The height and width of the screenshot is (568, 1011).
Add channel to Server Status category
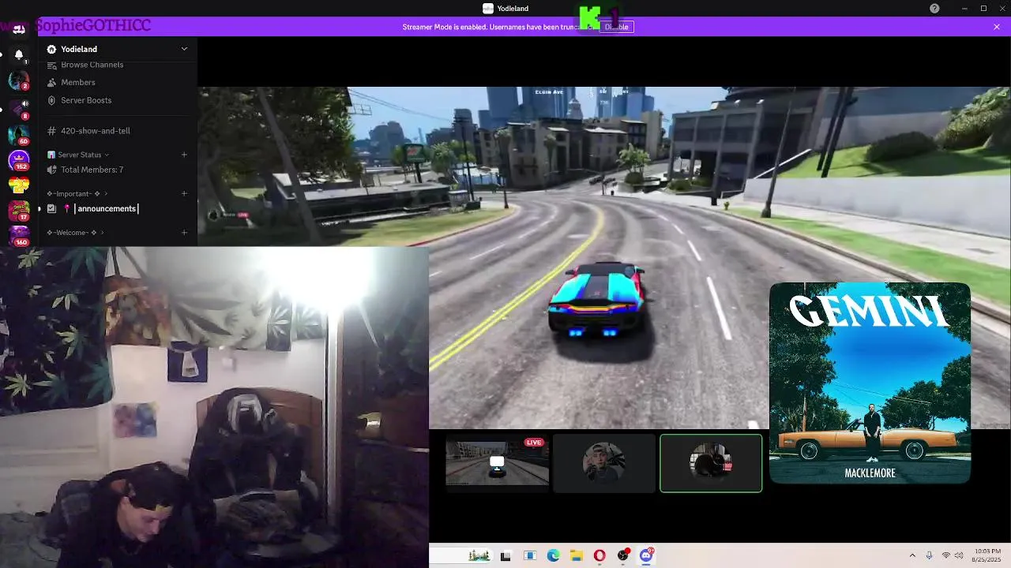tap(184, 155)
